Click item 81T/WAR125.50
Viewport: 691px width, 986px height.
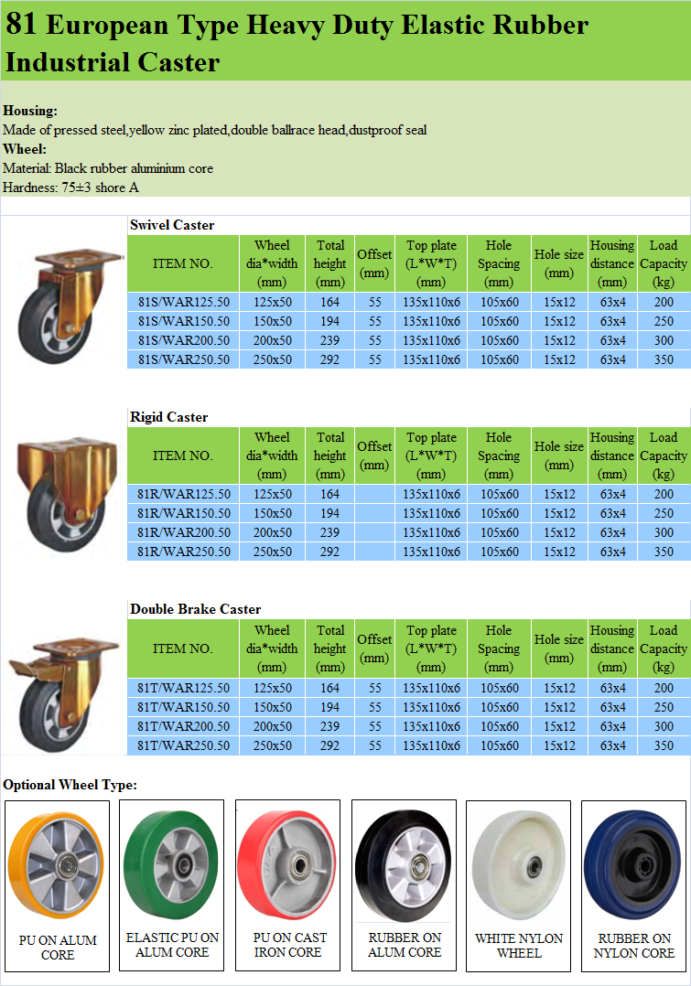183,688
